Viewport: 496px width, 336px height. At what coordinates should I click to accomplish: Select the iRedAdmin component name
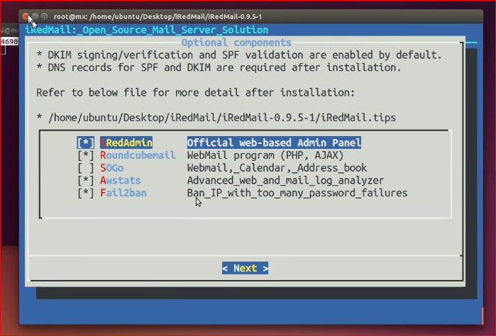(126, 143)
